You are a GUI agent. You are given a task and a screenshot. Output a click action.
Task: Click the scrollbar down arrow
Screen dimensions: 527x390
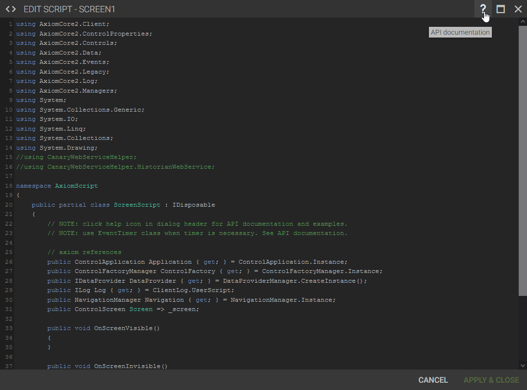tap(523, 366)
